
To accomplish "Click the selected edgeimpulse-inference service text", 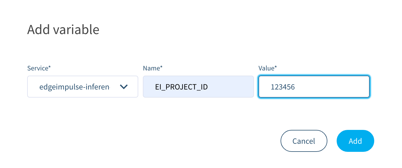I will click(75, 87).
